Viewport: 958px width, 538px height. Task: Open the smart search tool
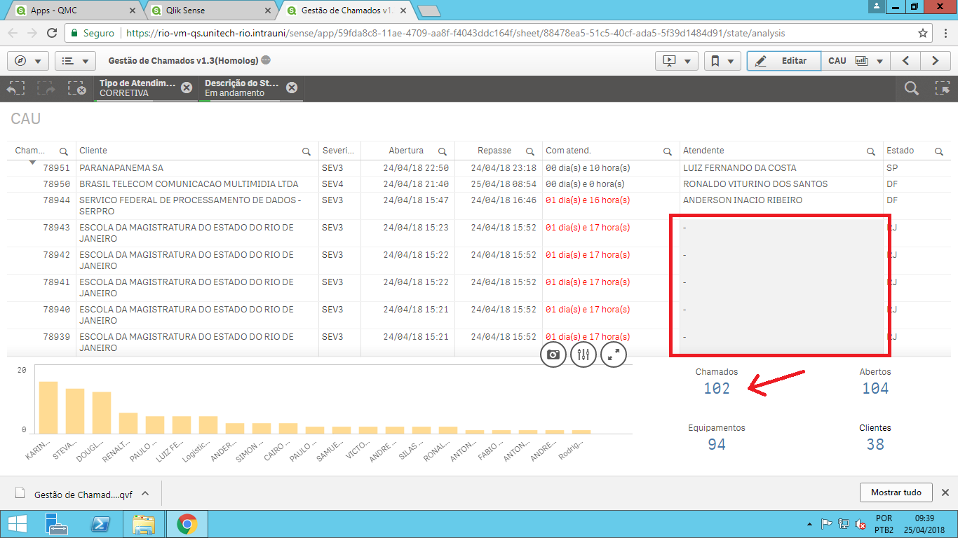pos(911,88)
